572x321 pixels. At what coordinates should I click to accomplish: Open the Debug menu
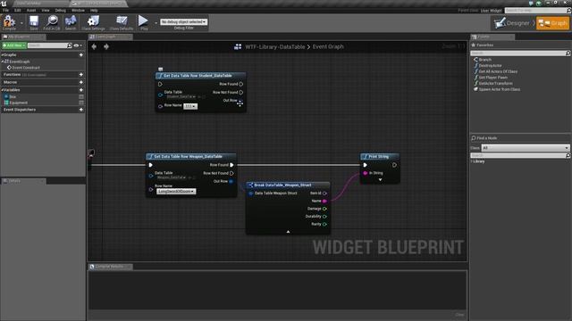point(61,10)
